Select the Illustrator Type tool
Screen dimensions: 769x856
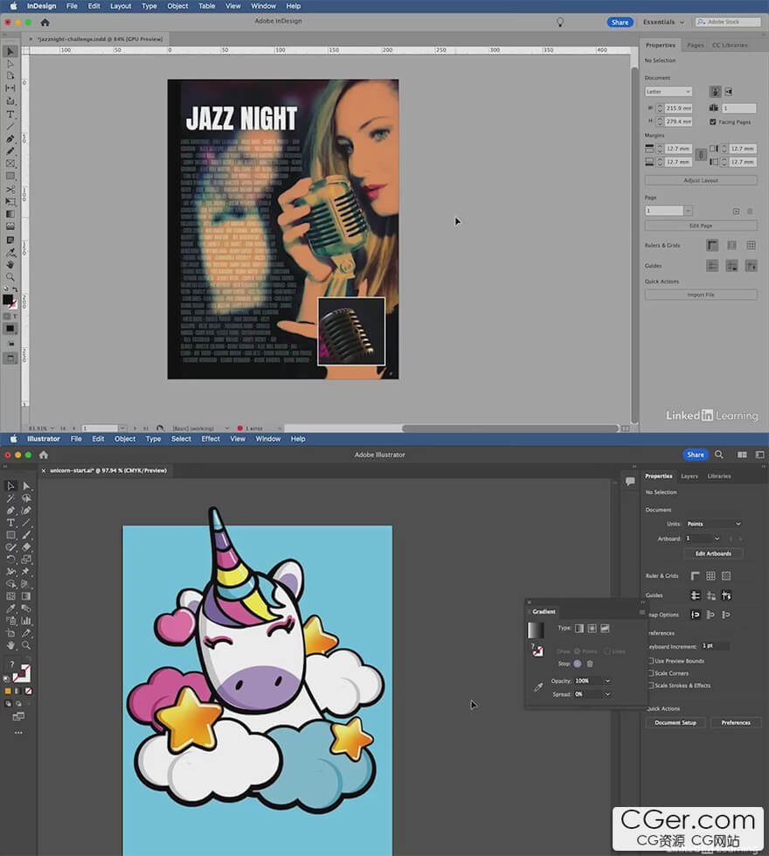pyautogui.click(x=10, y=523)
